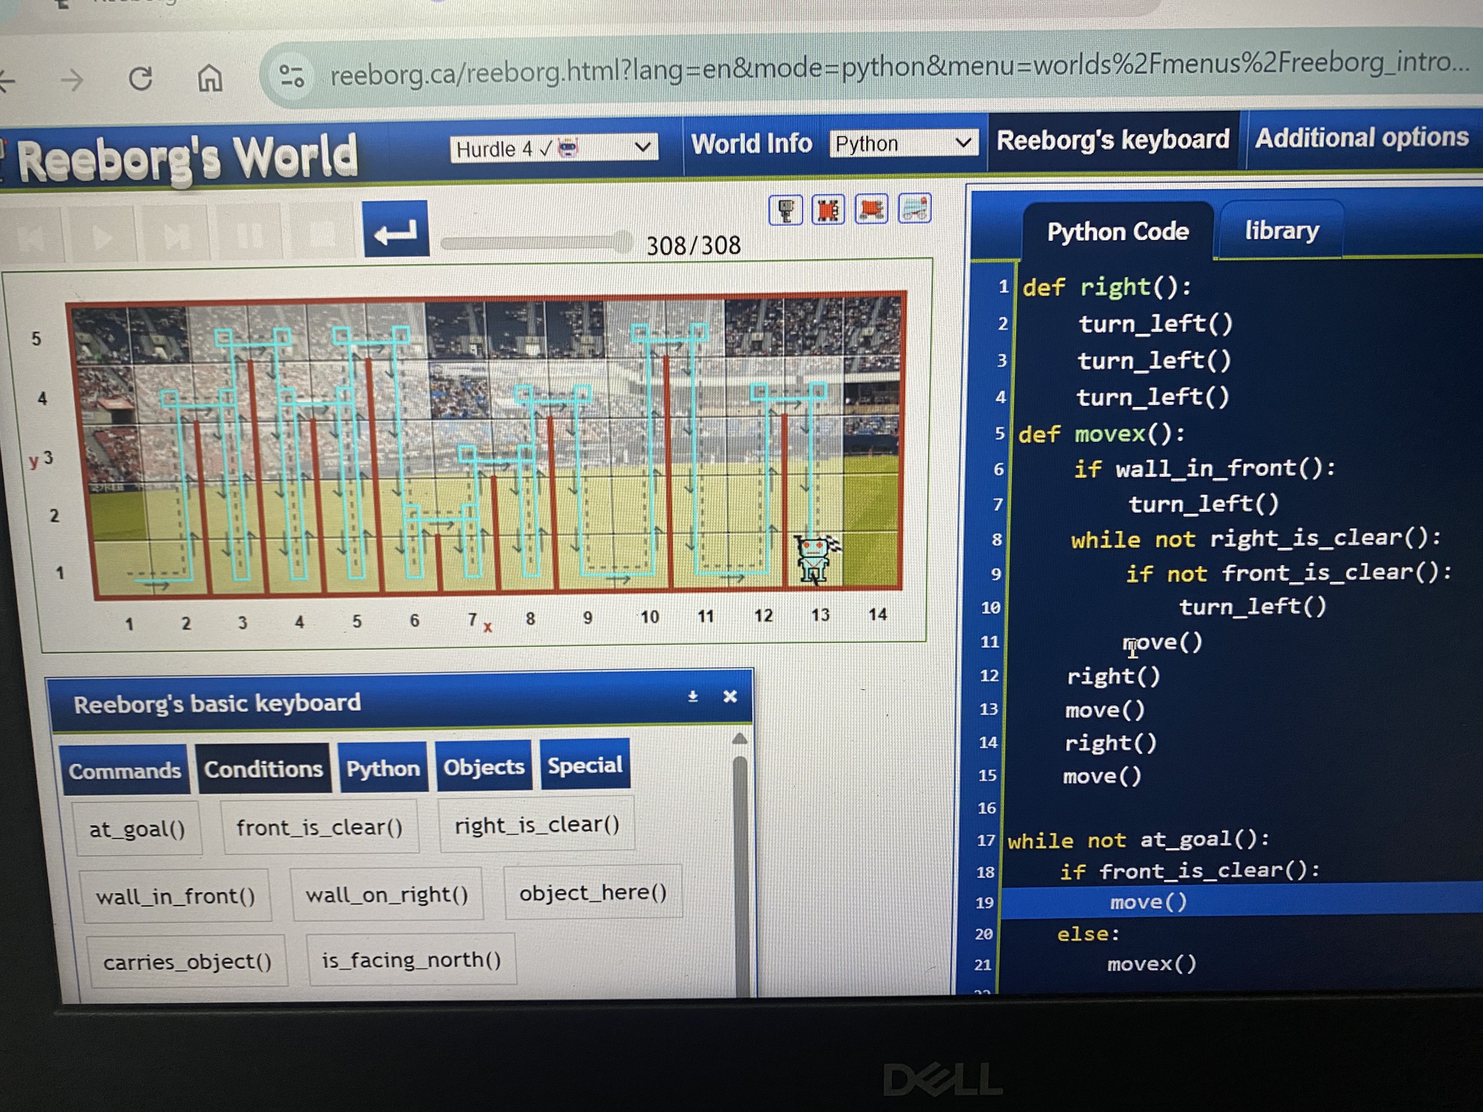This screenshot has width=1483, height=1112.
Task: Toggle the World Info panel
Action: point(751,143)
